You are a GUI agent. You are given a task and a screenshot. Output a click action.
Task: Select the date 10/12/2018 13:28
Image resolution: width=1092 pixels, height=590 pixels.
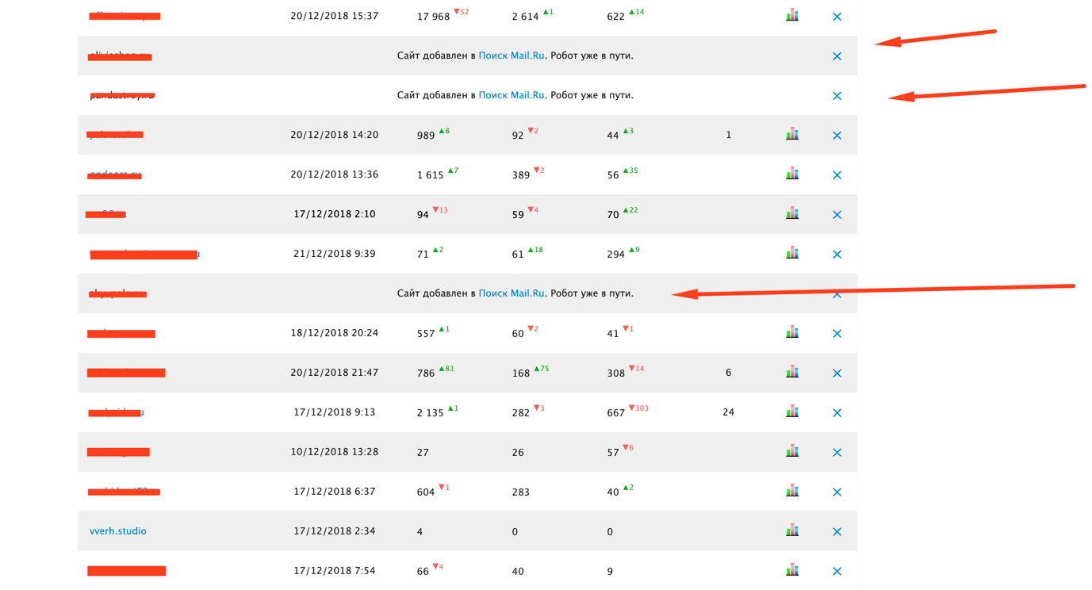click(334, 452)
